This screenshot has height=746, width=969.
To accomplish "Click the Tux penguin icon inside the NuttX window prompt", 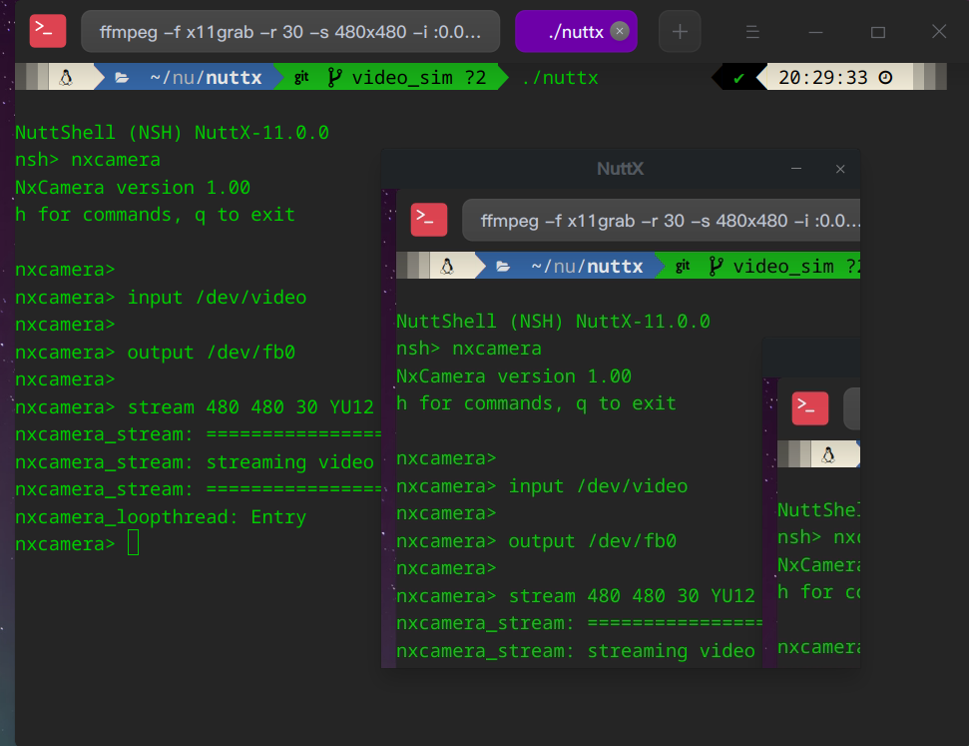I will pyautogui.click(x=447, y=266).
